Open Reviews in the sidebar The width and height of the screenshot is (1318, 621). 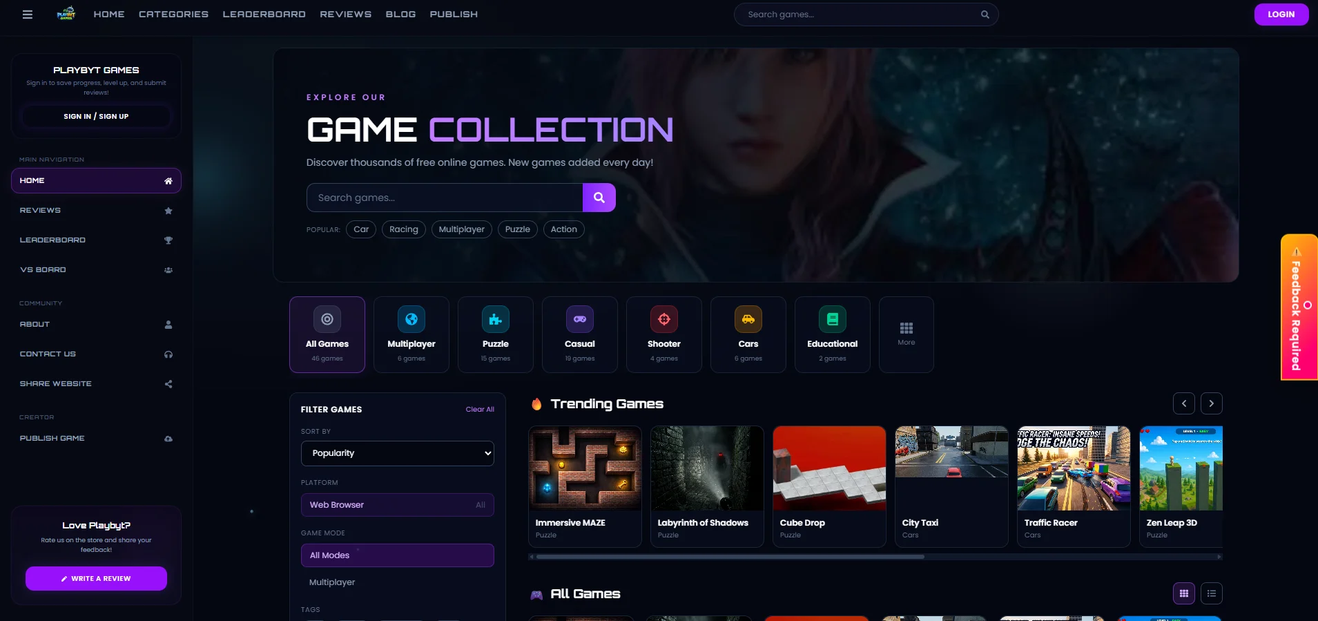tap(96, 211)
